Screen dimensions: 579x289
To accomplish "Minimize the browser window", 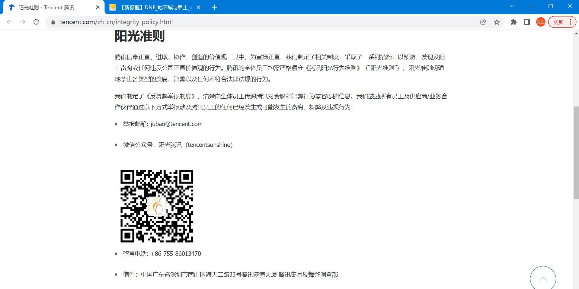I will pos(531,6).
